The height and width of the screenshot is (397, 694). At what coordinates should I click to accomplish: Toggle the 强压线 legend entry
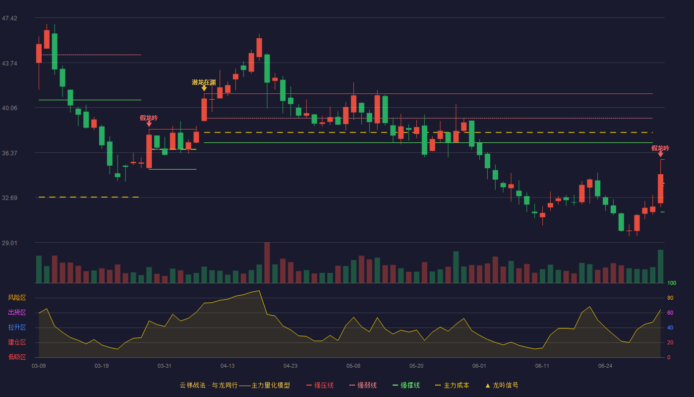(320, 385)
